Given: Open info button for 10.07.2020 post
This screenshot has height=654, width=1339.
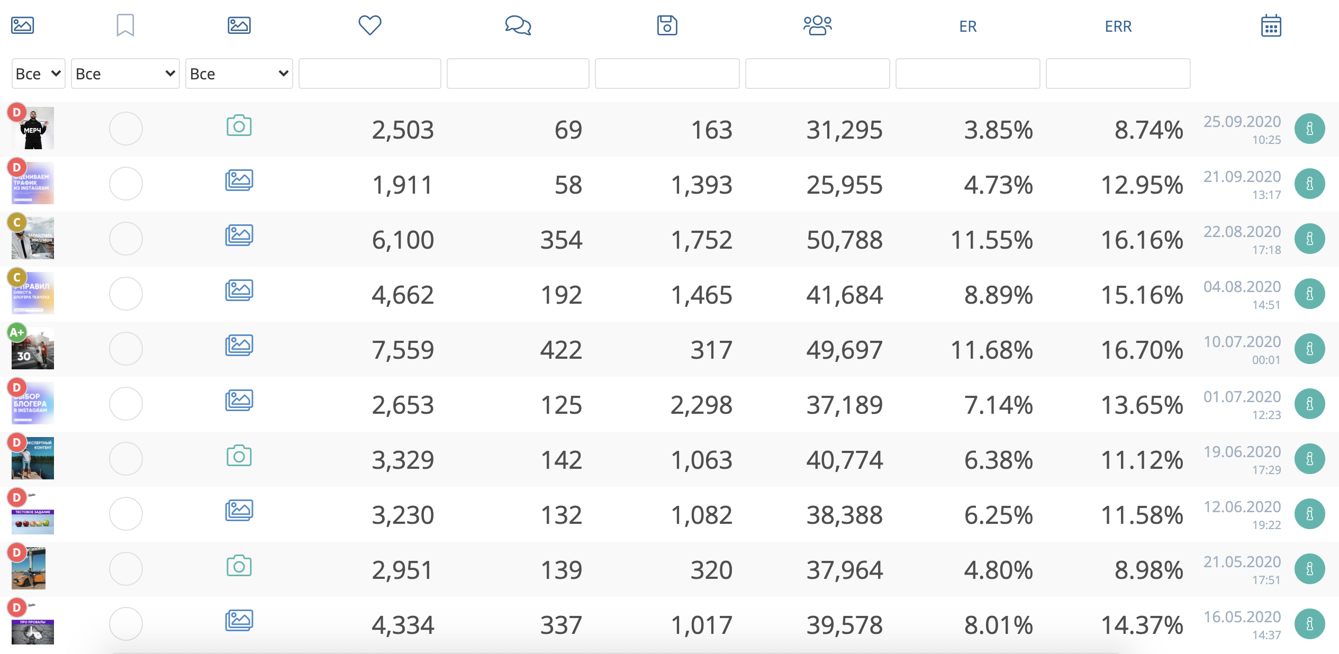Looking at the screenshot, I should [1309, 349].
